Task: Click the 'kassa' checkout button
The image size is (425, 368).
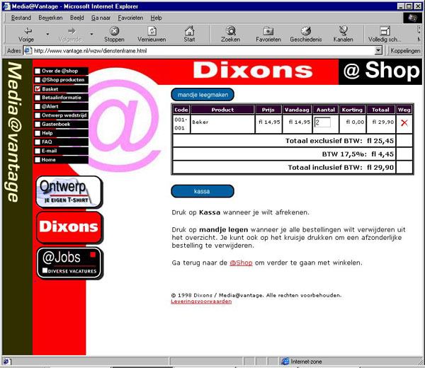Action: pos(202,191)
